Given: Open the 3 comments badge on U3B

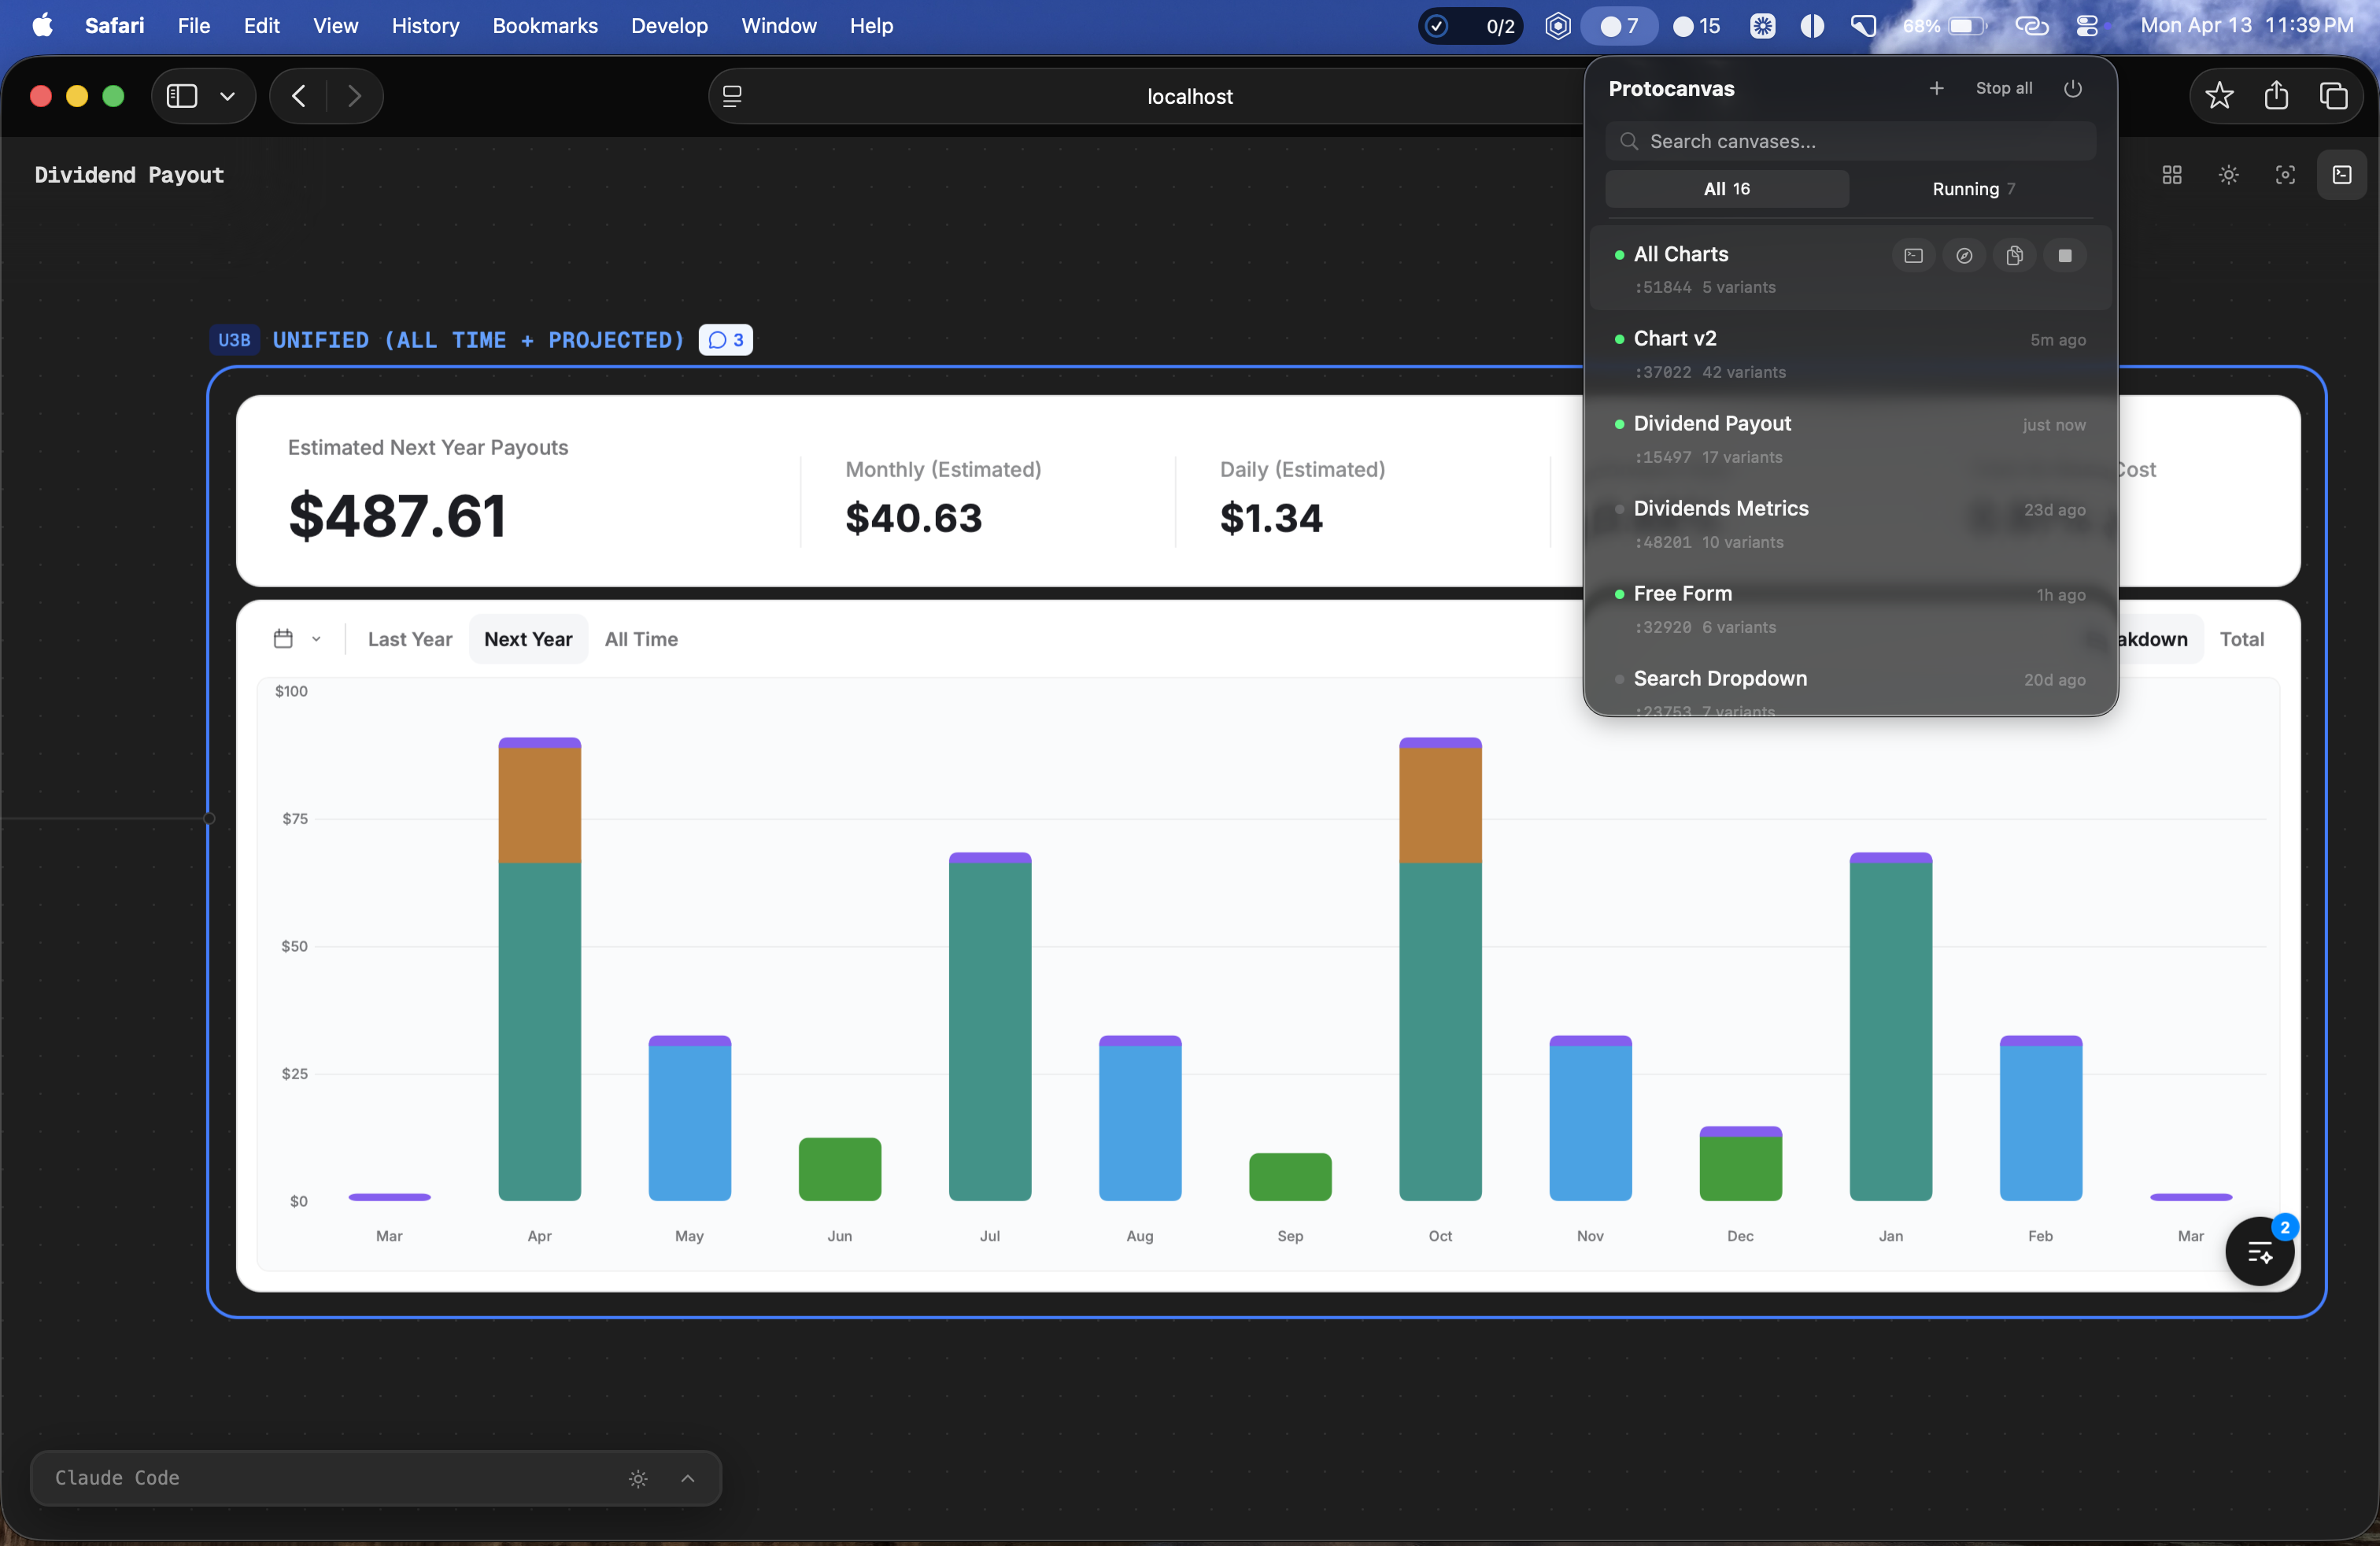Looking at the screenshot, I should coord(726,340).
